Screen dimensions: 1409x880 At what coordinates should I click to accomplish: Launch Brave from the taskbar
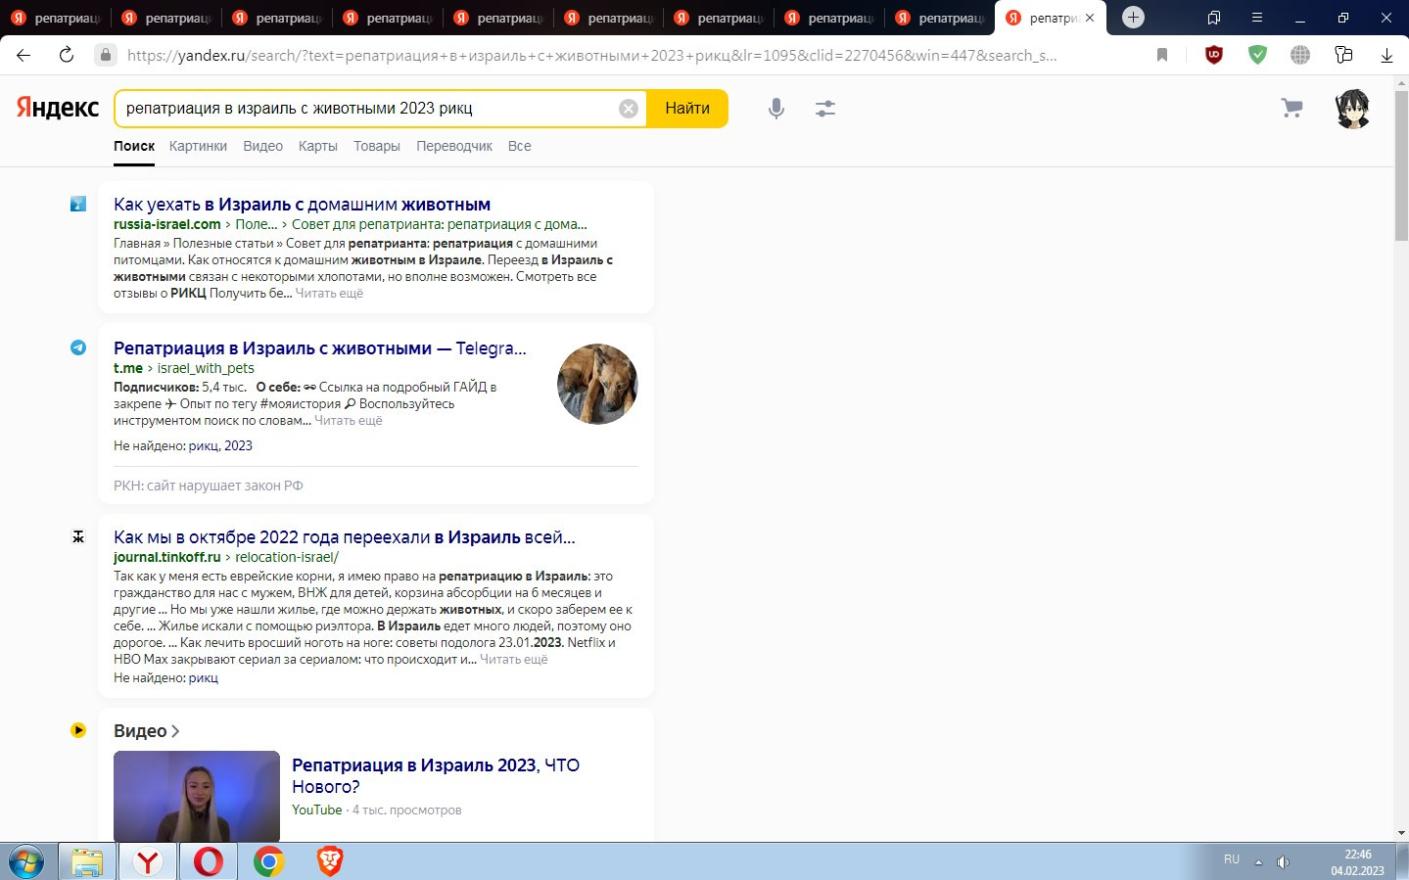point(330,861)
